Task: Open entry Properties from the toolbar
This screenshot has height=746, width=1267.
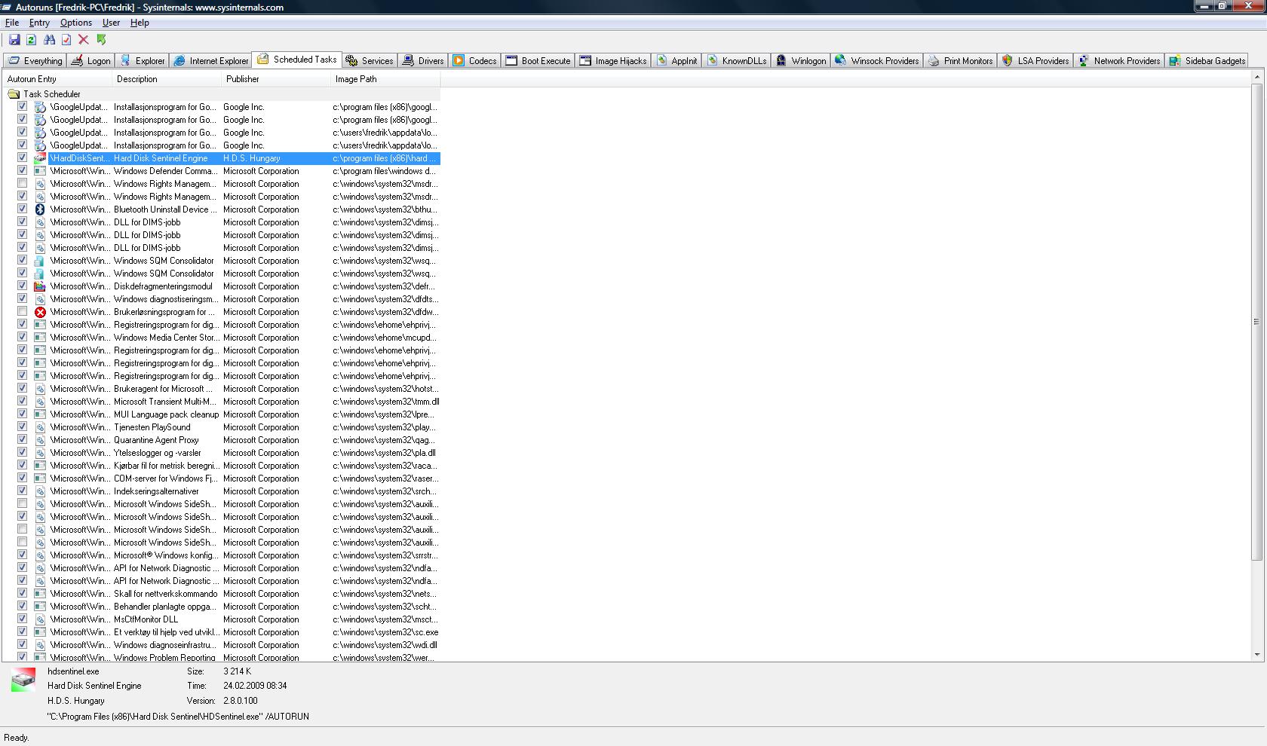Action: click(66, 40)
